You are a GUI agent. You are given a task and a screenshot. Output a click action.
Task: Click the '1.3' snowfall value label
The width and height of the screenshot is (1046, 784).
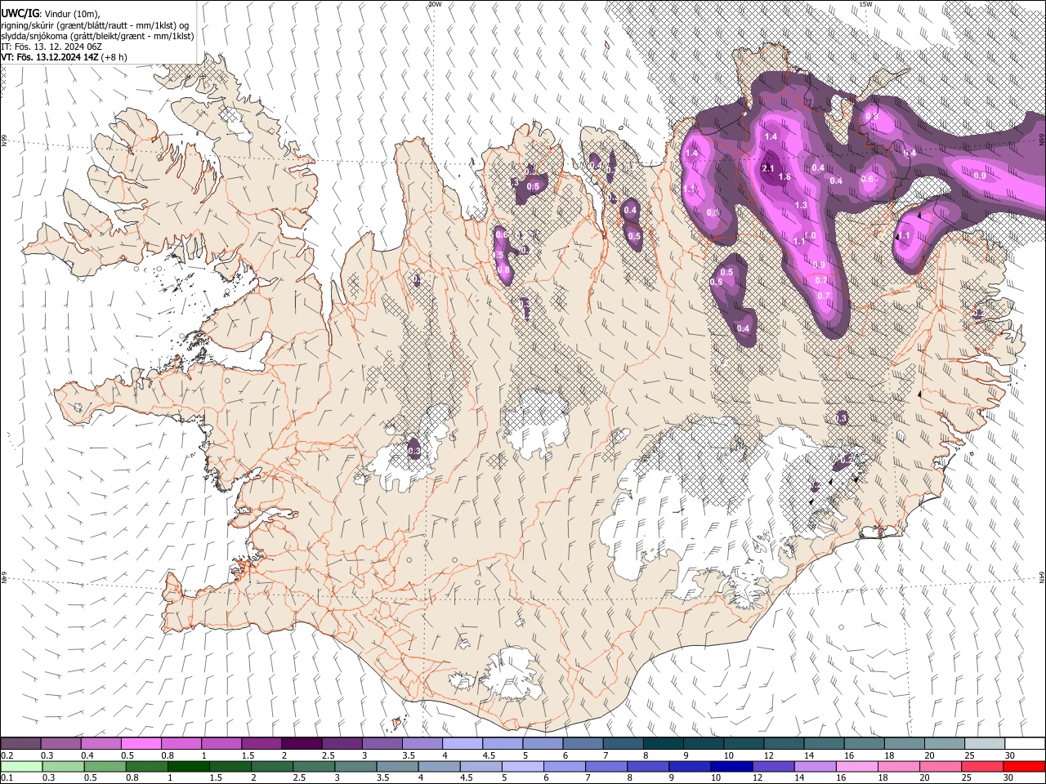[801, 206]
